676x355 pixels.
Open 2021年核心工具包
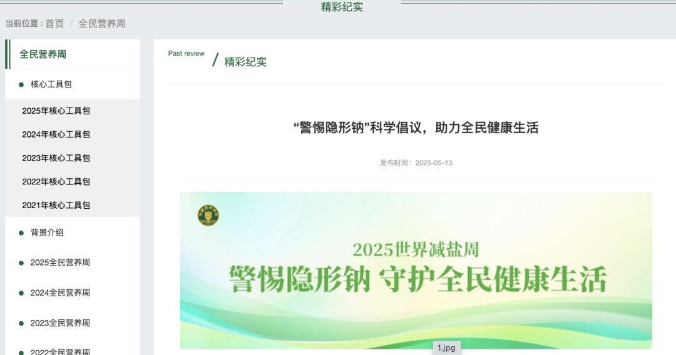(x=56, y=205)
